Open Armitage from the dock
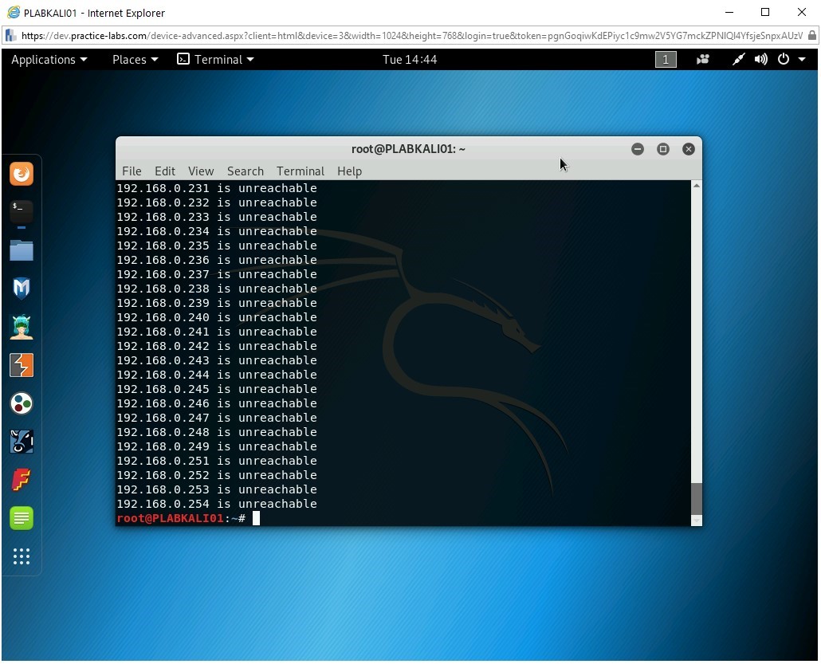This screenshot has width=821, height=664. [x=22, y=327]
